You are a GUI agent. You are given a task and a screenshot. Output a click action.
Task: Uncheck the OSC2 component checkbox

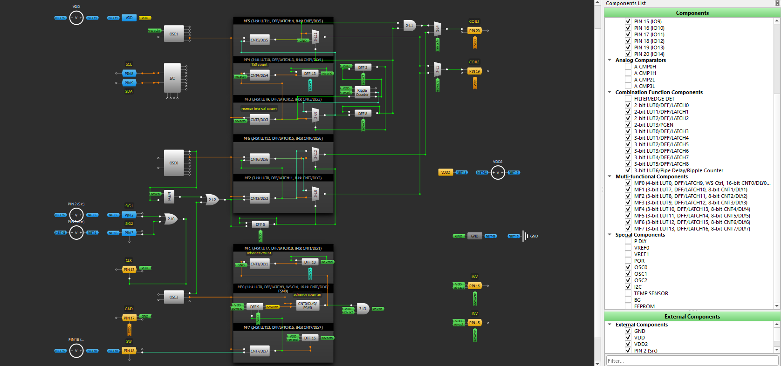point(628,280)
